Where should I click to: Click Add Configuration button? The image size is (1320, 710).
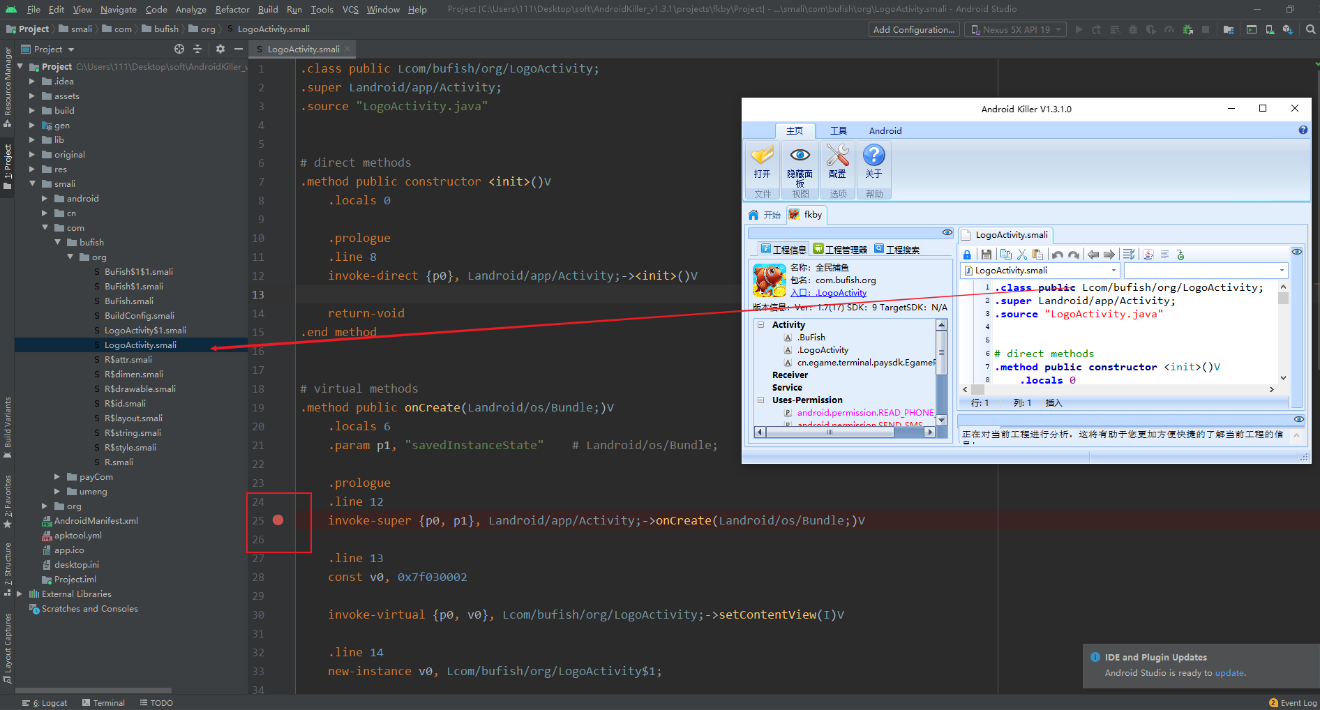tap(913, 29)
